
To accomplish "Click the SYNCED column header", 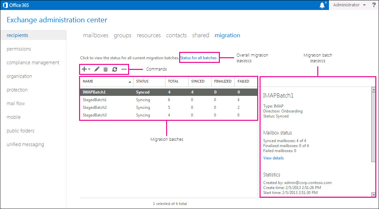I will (200, 82).
